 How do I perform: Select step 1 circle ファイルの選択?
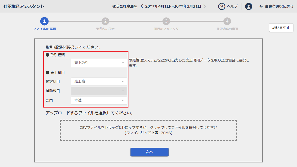[x=44, y=21]
